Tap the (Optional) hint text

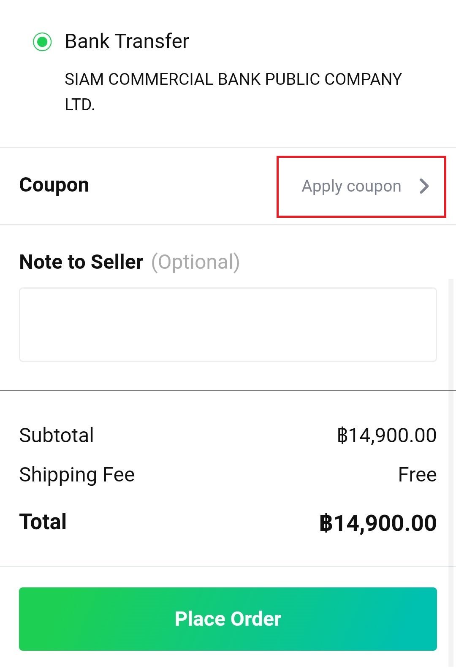click(195, 262)
